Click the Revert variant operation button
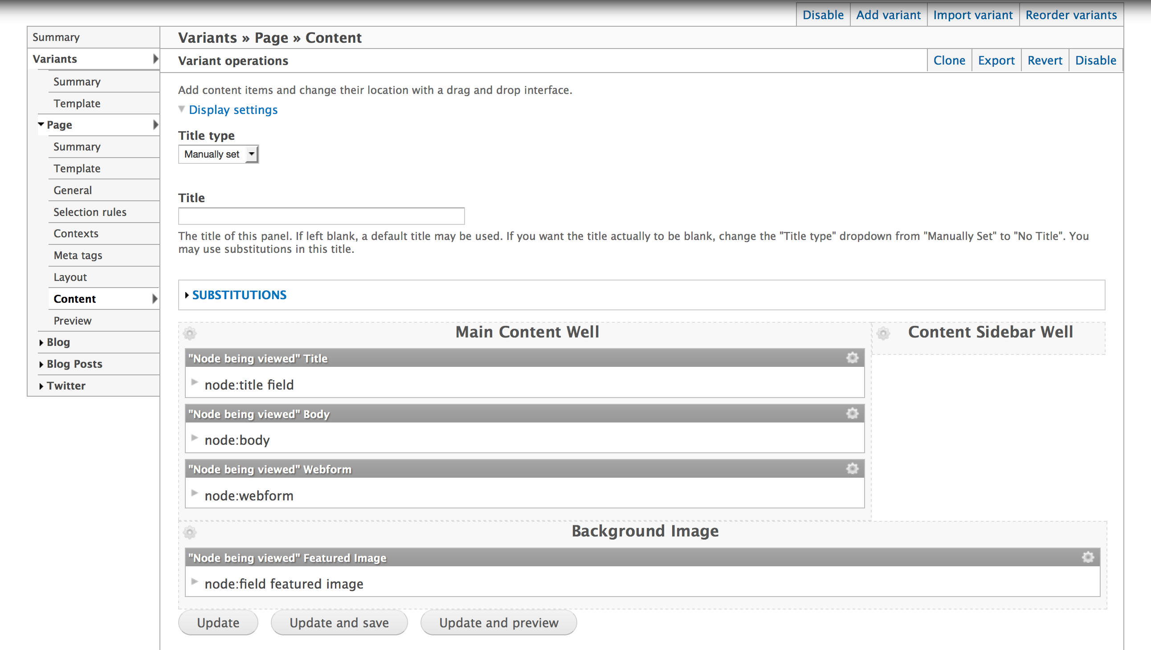This screenshot has height=650, width=1151. tap(1044, 61)
